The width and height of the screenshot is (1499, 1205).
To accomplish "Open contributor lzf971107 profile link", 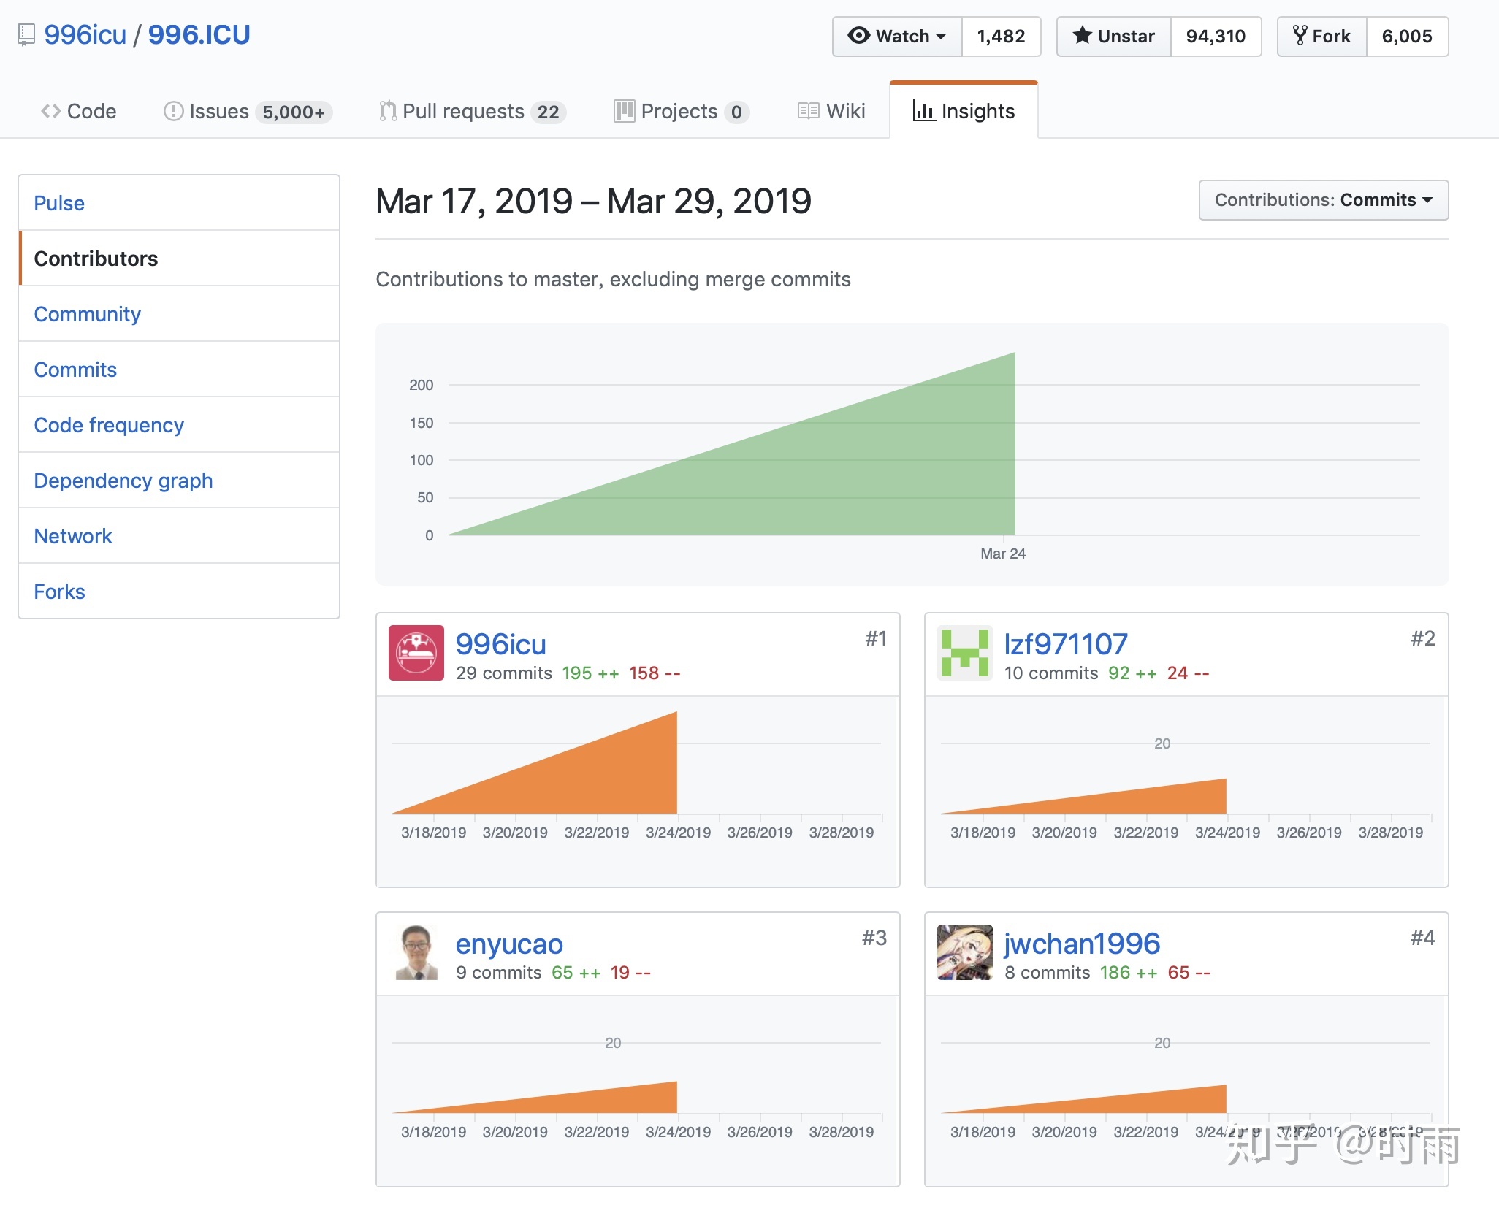I will 1066,644.
